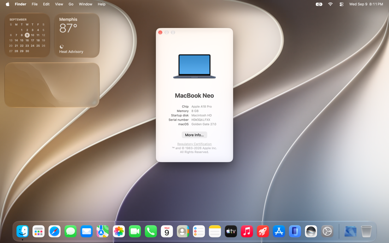Launch the red rocket app in Dock
Image resolution: width=389 pixels, height=243 pixels.
263,231
